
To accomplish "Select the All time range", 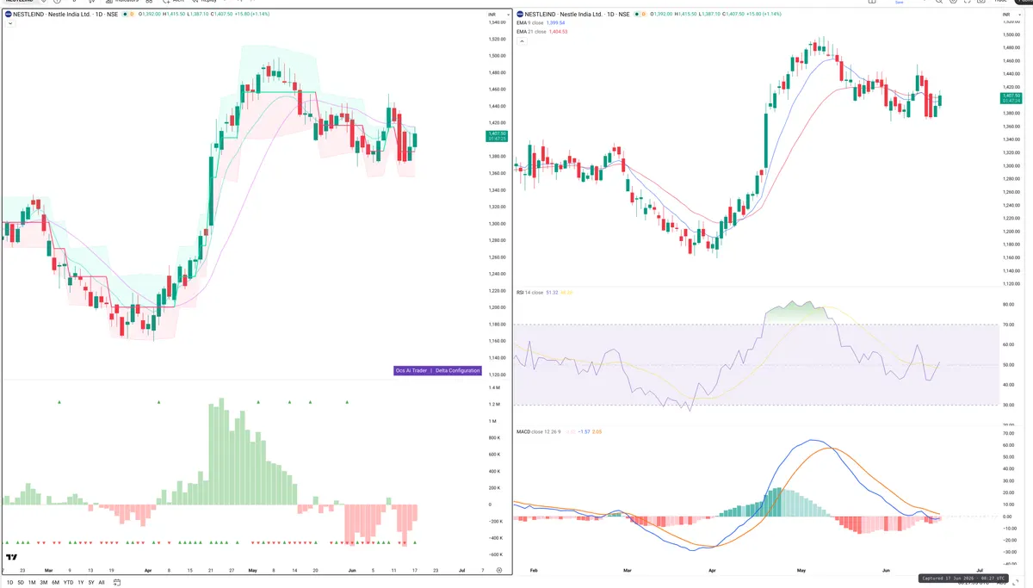I will tap(102, 583).
